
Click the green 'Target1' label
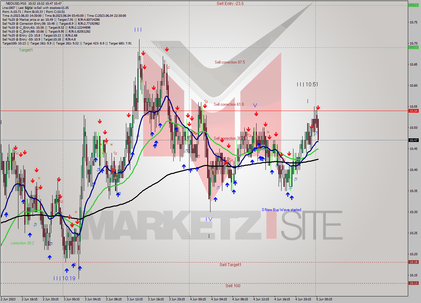tap(26, 50)
